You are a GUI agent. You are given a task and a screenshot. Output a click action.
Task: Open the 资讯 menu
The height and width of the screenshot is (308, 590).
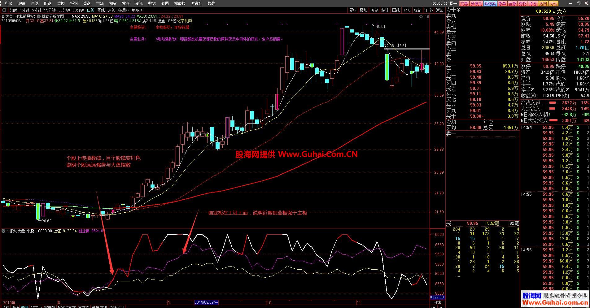click(x=139, y=3)
